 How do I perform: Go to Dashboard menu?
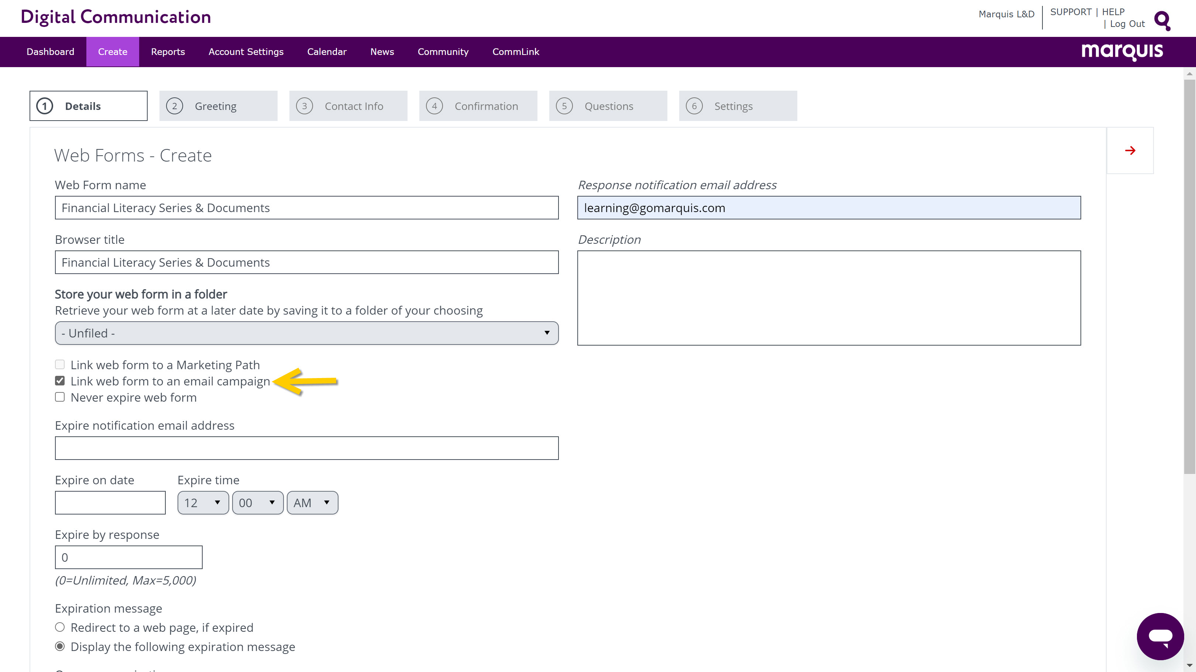[x=50, y=52]
